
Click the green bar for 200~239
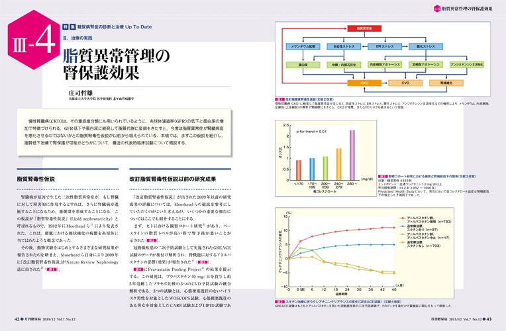(325, 168)
